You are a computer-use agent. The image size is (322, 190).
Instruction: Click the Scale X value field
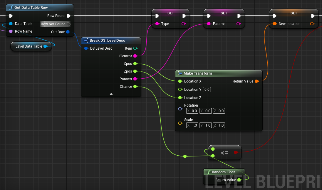[x=192, y=125]
